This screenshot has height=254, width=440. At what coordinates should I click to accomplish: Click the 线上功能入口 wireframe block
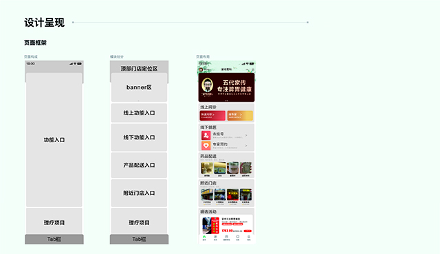139,113
